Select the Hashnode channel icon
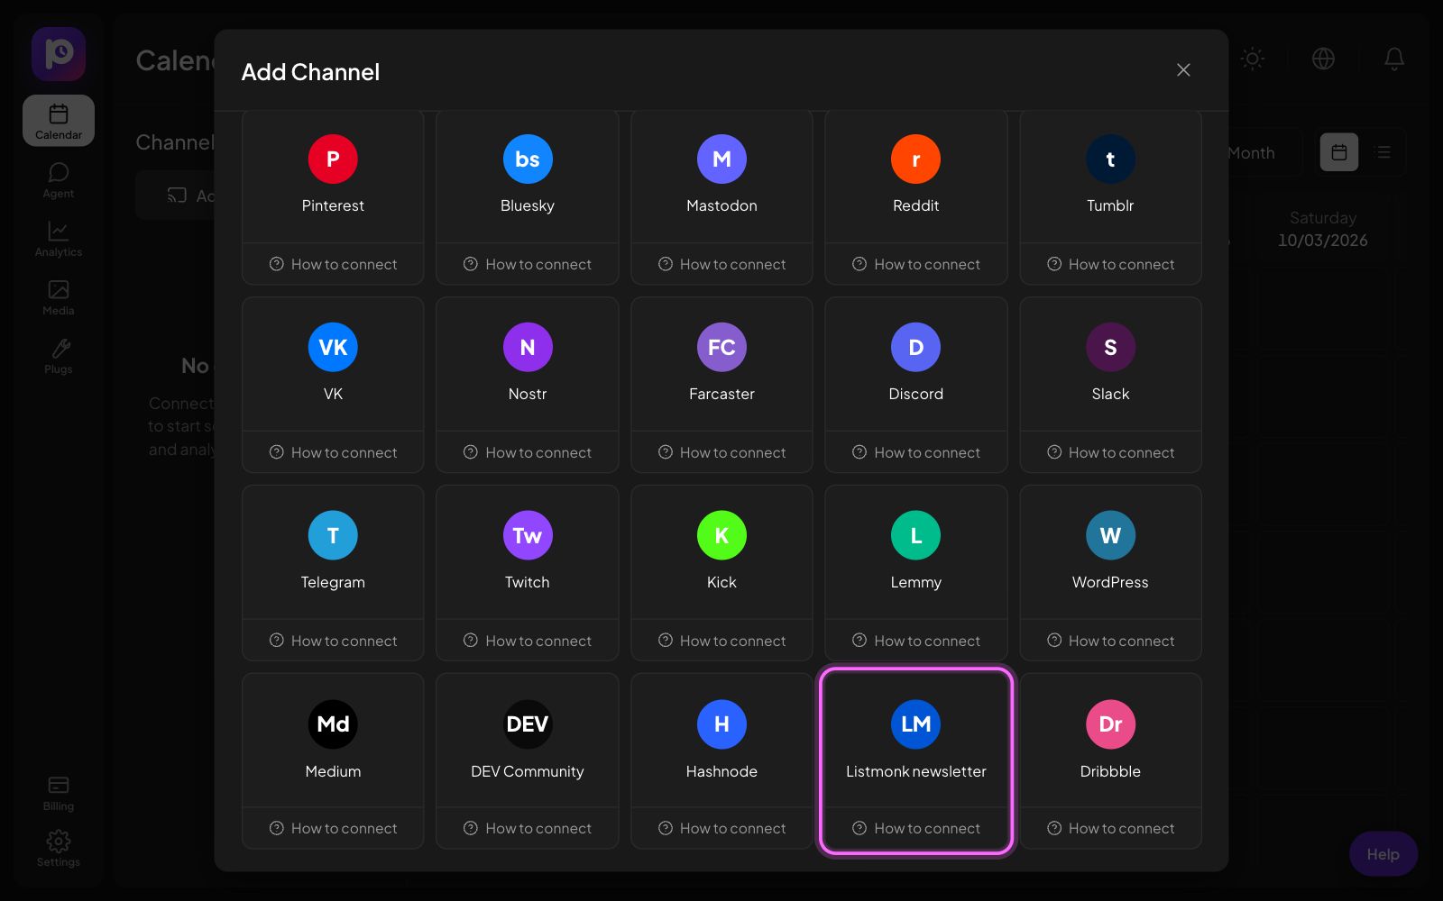The height and width of the screenshot is (901, 1443). [721, 724]
